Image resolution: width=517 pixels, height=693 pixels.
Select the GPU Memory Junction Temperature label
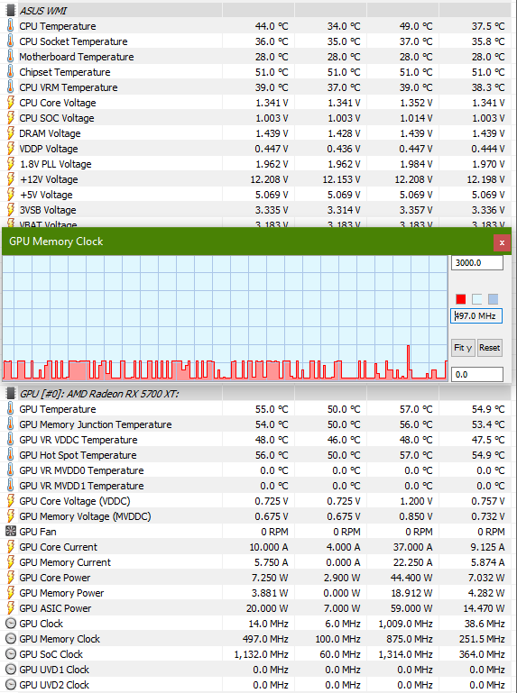96,424
